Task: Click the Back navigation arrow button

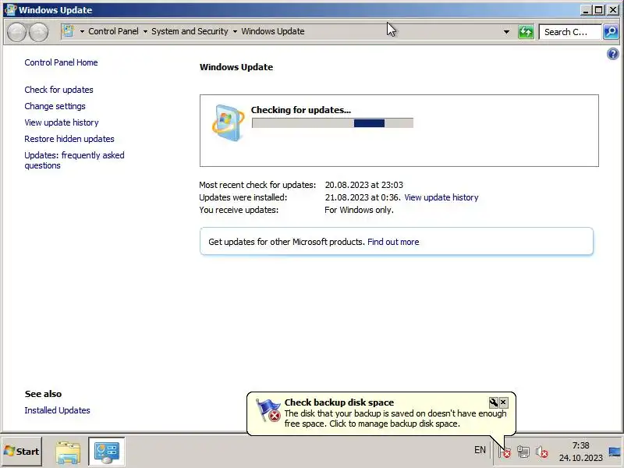Action: point(16,32)
